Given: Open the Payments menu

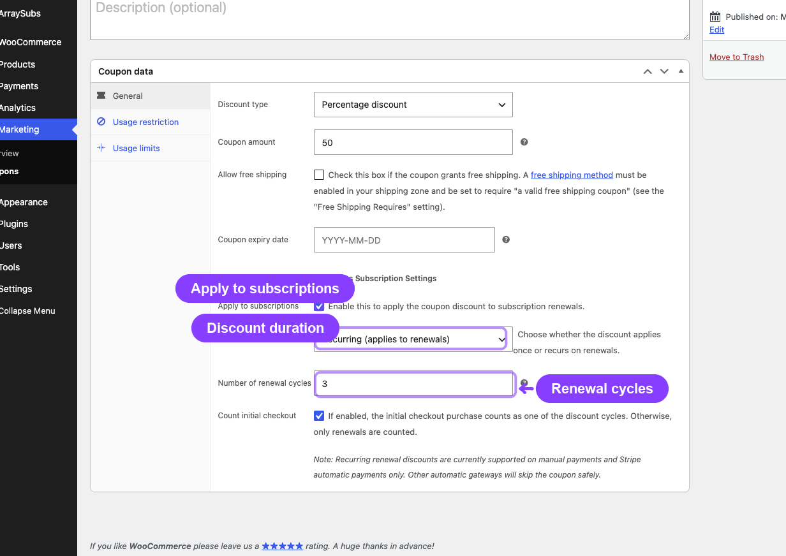Looking at the screenshot, I should [38, 86].
